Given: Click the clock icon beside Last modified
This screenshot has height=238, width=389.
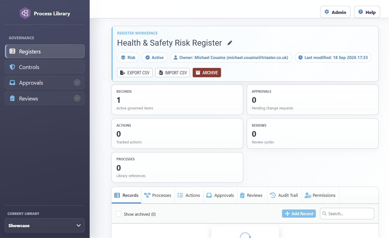Looking at the screenshot, I should tap(300, 58).
